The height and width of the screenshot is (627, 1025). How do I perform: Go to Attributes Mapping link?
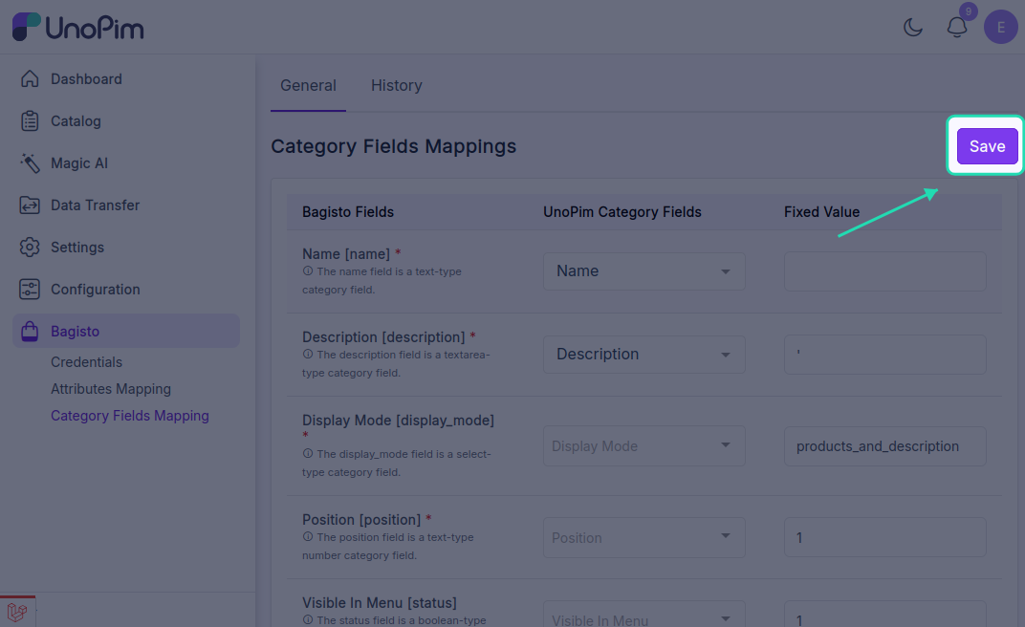tap(111, 389)
